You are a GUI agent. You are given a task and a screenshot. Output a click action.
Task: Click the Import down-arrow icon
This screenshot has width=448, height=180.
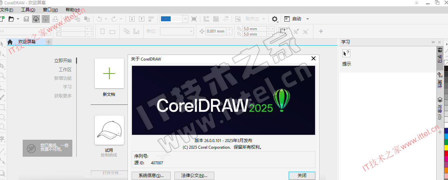click(x=132, y=19)
